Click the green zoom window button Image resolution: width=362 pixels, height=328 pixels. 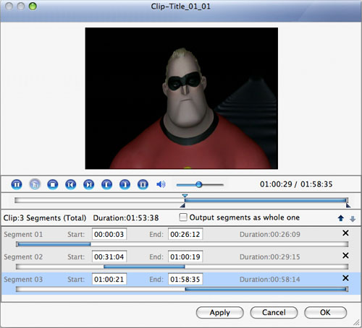click(33, 7)
